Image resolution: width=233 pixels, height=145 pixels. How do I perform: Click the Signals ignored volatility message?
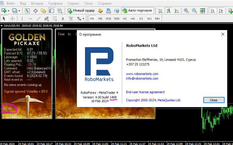pos(26,91)
